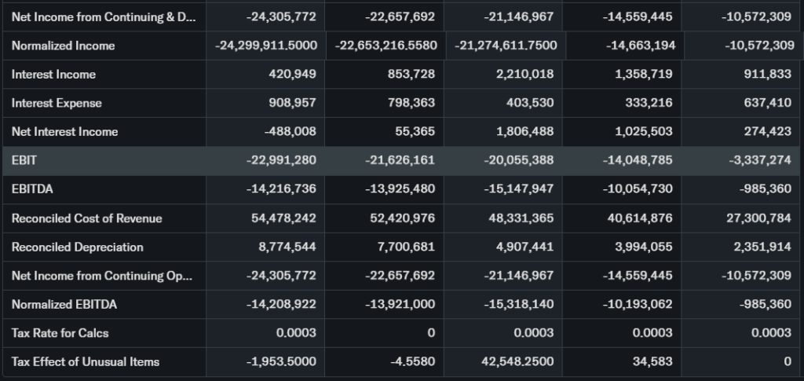This screenshot has width=804, height=381.
Task: Click the "Tax Effect of Unusual Items" label
Action: [x=85, y=362]
